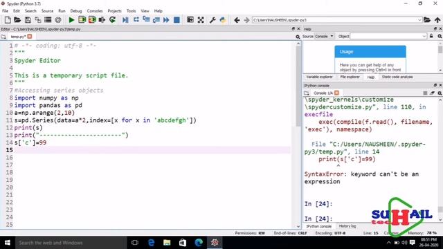
Task: Undock the Help pane
Action: 435,29
